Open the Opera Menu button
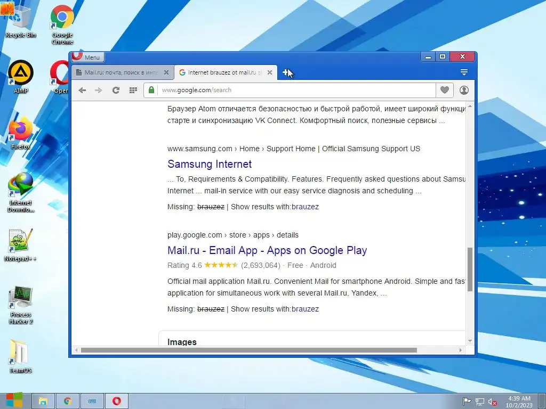The height and width of the screenshot is (409, 546). point(88,57)
